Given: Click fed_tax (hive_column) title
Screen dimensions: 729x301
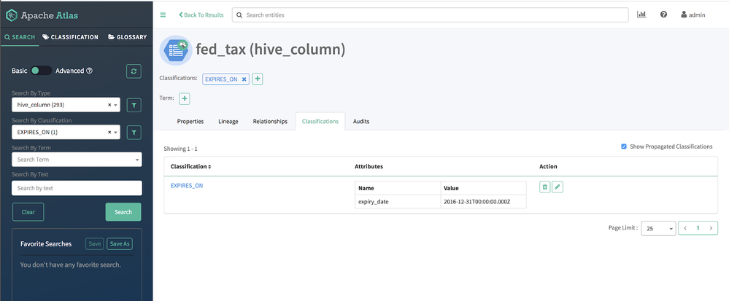Looking at the screenshot, I should 271,50.
